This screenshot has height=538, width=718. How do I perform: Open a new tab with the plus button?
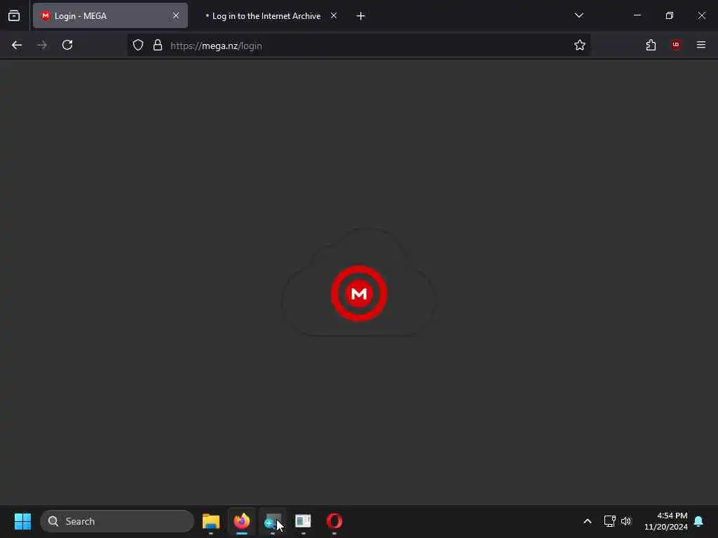(361, 16)
